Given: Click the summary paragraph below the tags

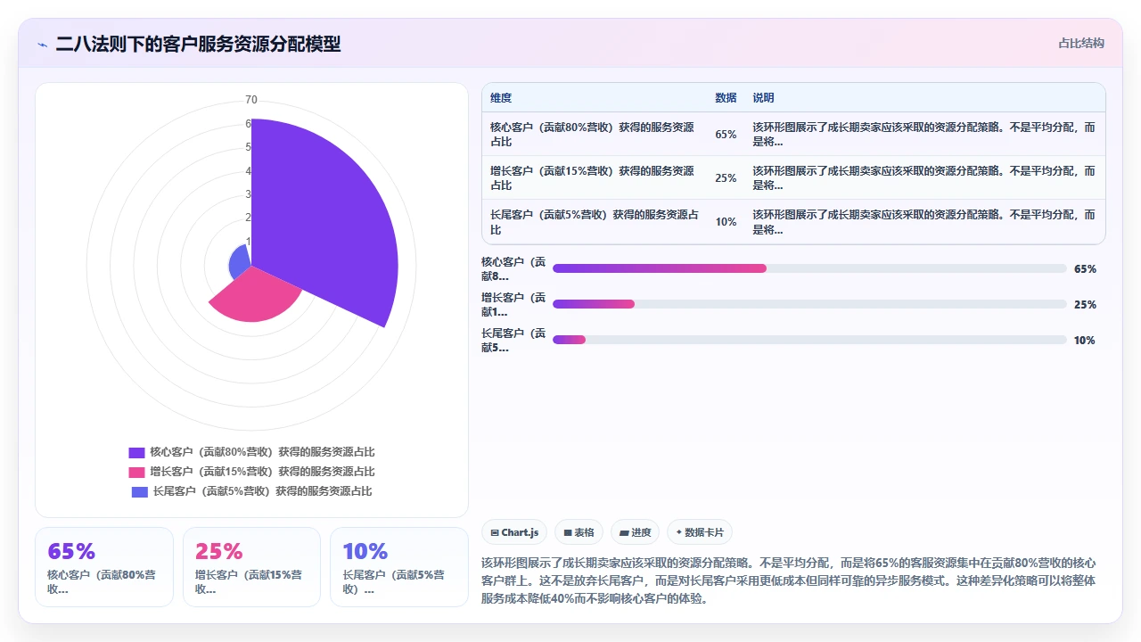Looking at the screenshot, I should click(789, 581).
